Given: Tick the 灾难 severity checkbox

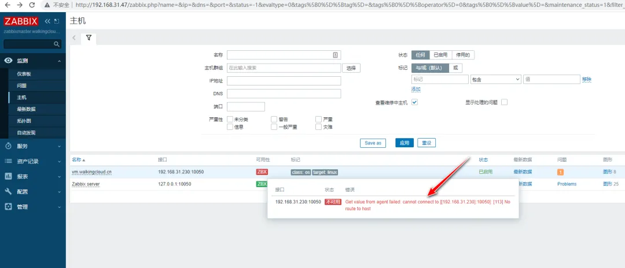Looking at the screenshot, I should 318,127.
